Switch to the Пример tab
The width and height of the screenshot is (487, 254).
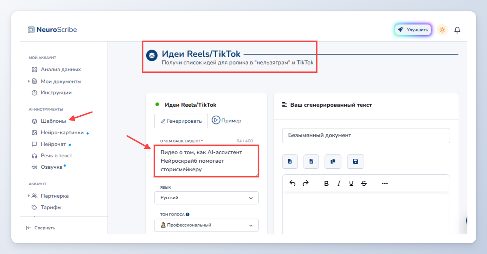point(227,121)
